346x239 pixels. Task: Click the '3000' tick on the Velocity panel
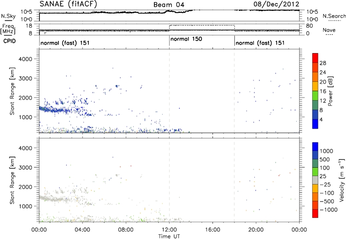pyautogui.click(x=26, y=167)
